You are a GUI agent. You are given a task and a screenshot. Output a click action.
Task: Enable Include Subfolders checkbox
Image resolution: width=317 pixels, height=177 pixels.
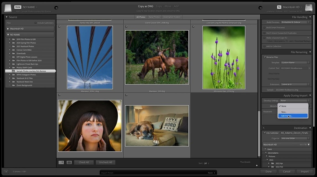(36, 23)
